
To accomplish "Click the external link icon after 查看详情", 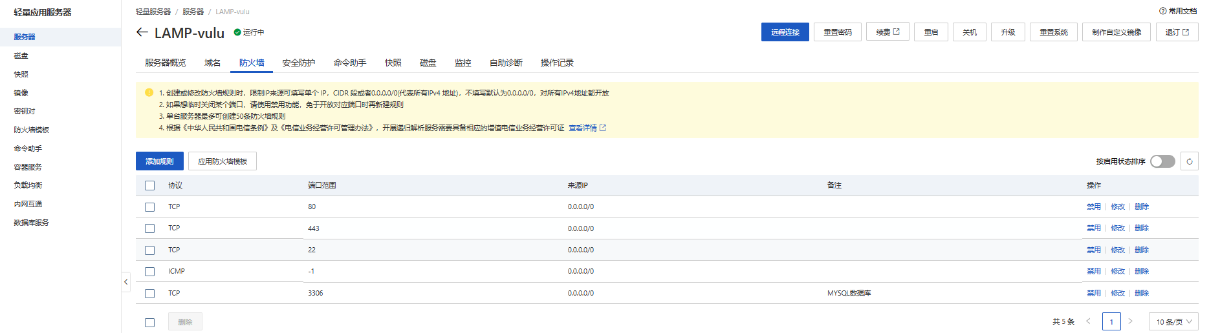I will click(603, 128).
